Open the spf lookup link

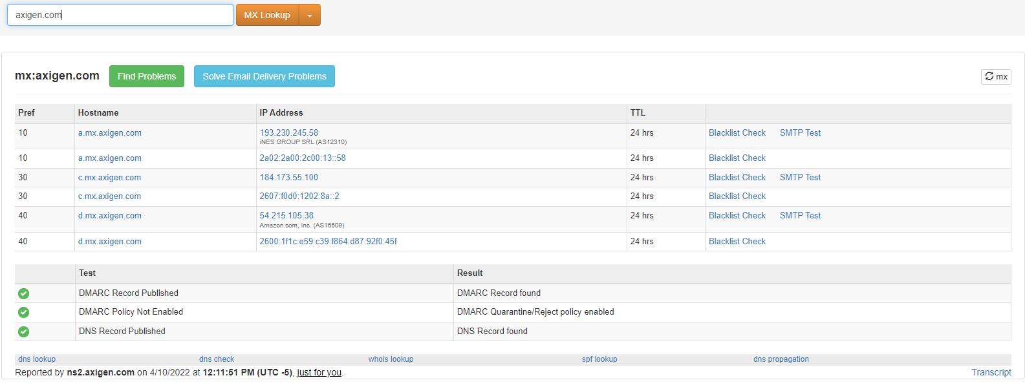tap(599, 359)
